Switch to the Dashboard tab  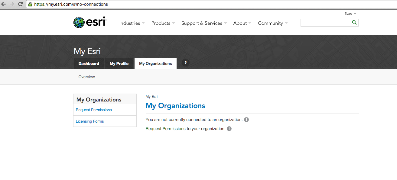click(x=89, y=63)
